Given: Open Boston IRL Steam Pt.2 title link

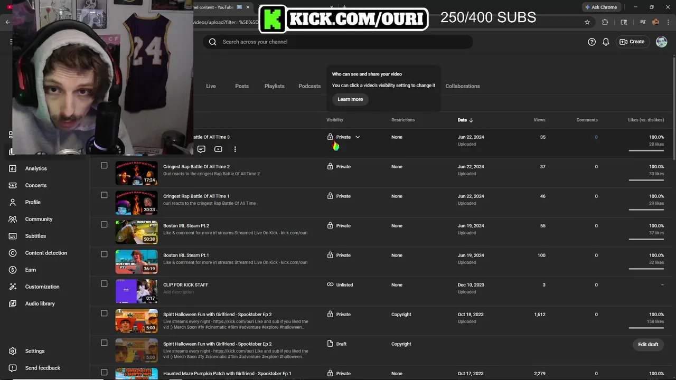Looking at the screenshot, I should (186, 226).
